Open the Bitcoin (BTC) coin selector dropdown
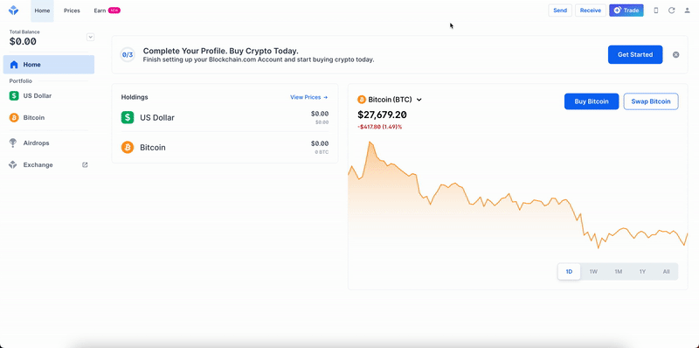Image resolution: width=699 pixels, height=348 pixels. (x=390, y=100)
